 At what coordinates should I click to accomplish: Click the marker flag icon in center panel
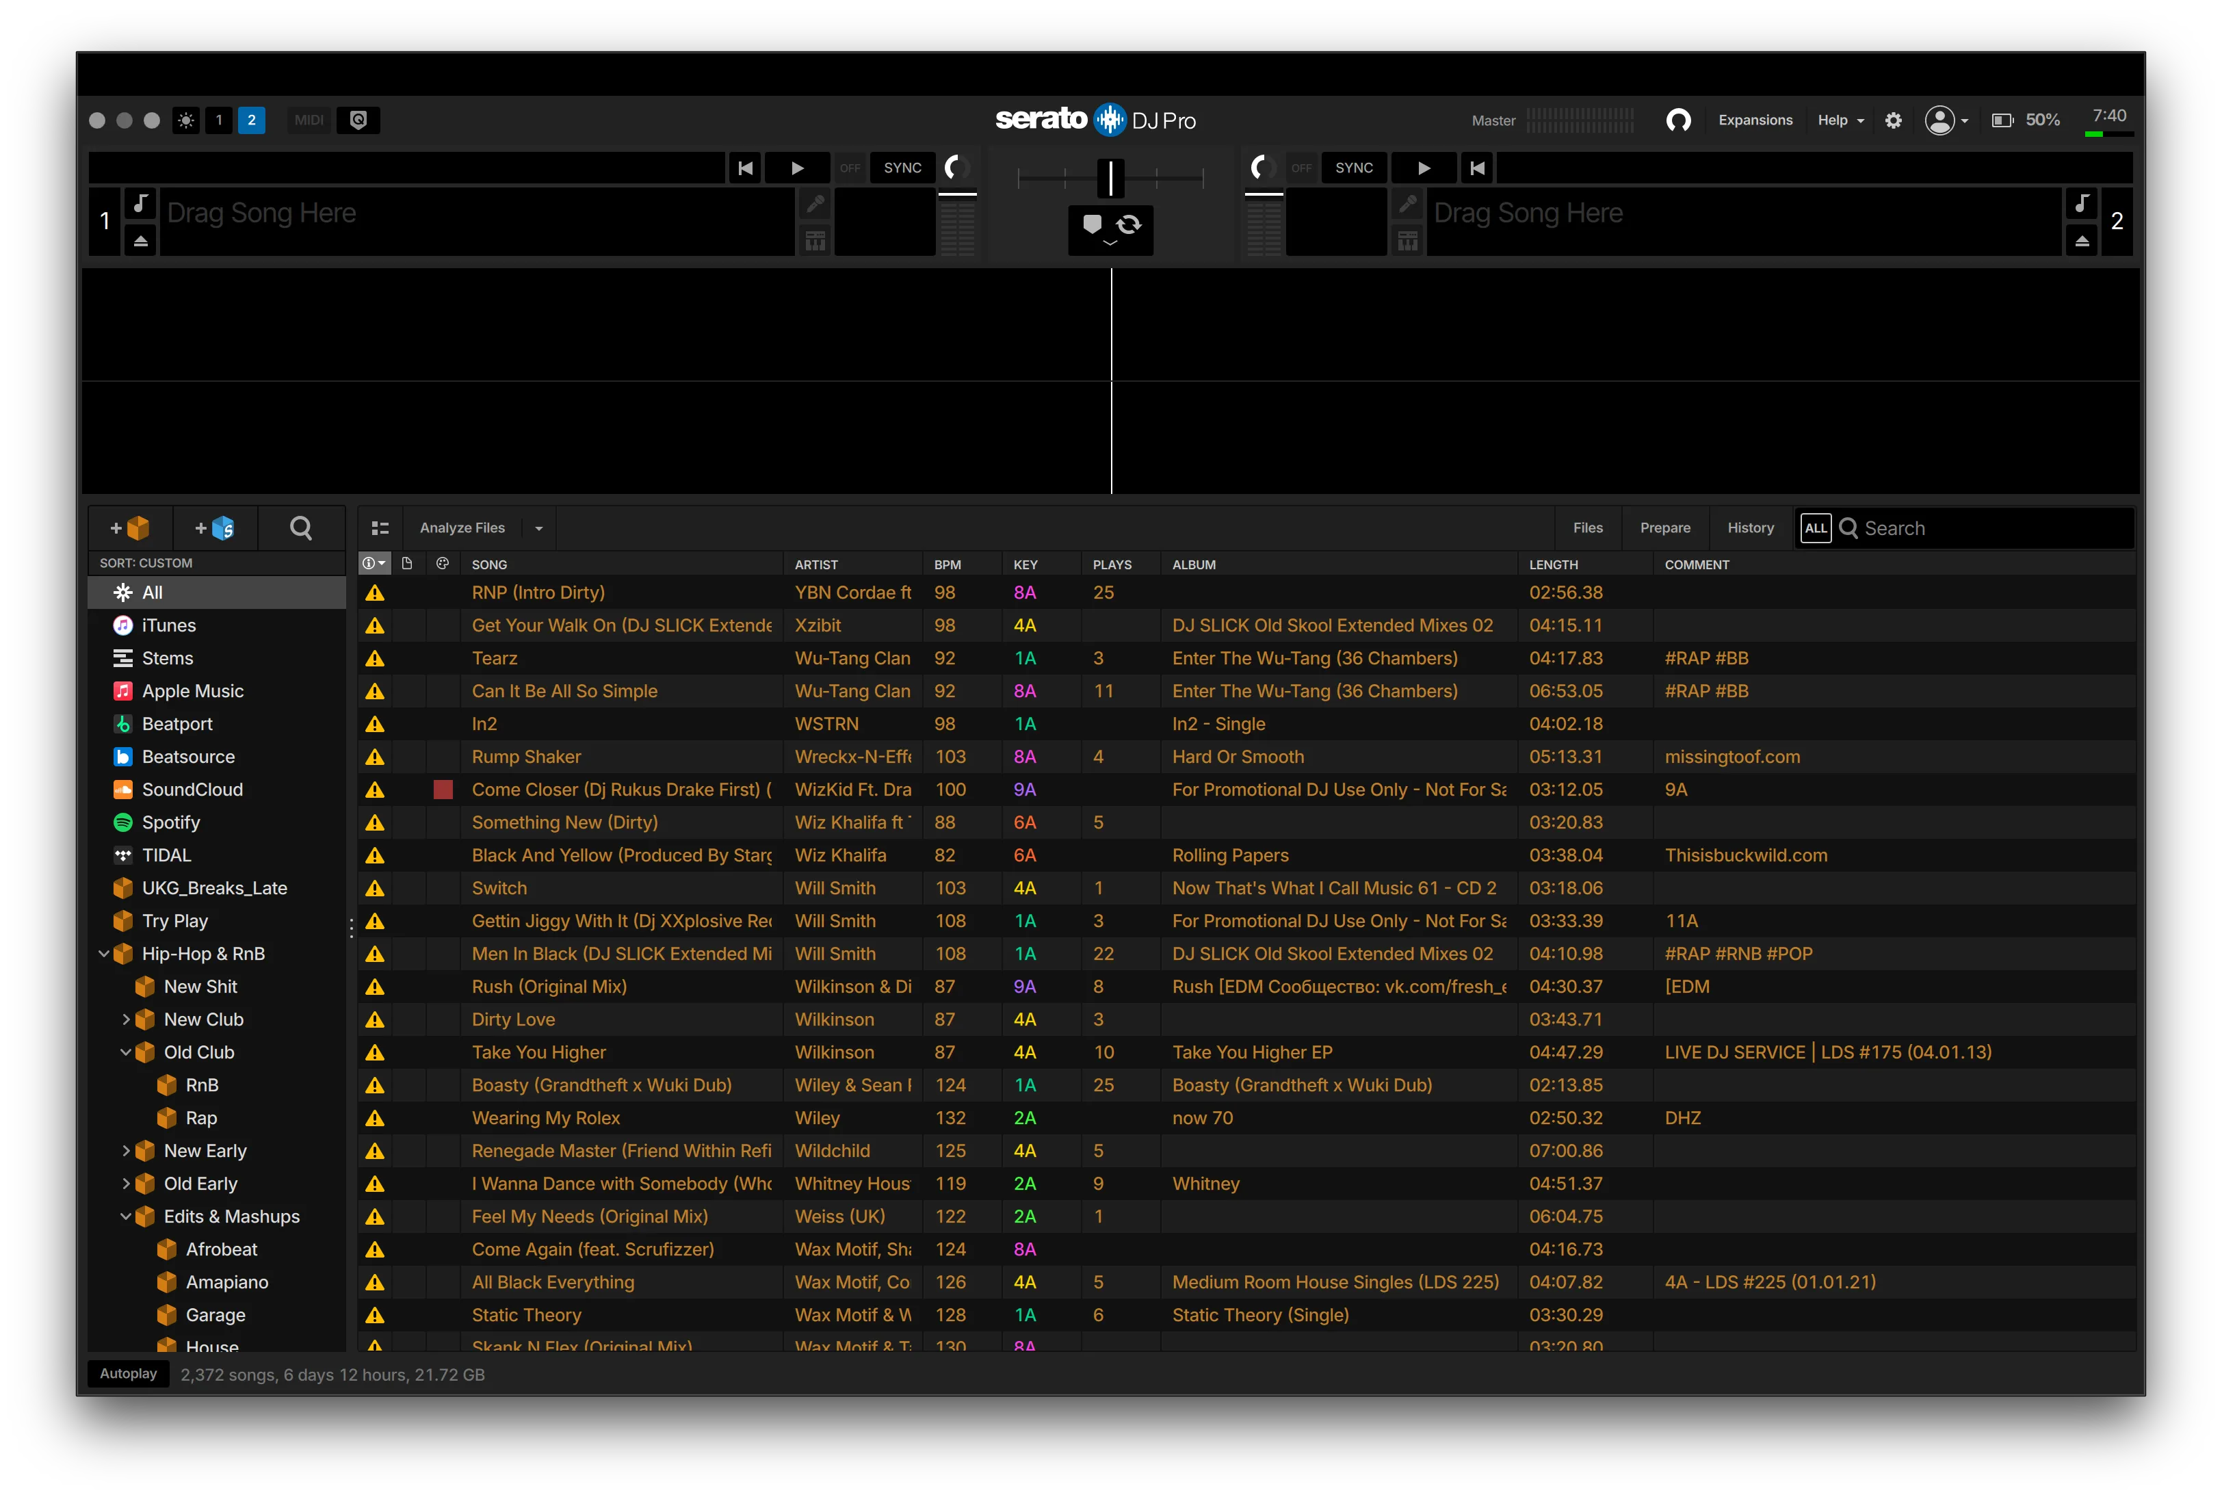point(1091,224)
